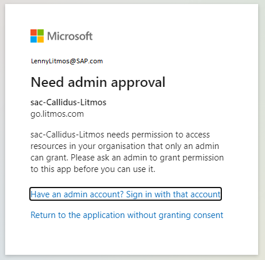Click "to this app before you can use it"
The height and width of the screenshot is (260, 265).
(93, 169)
